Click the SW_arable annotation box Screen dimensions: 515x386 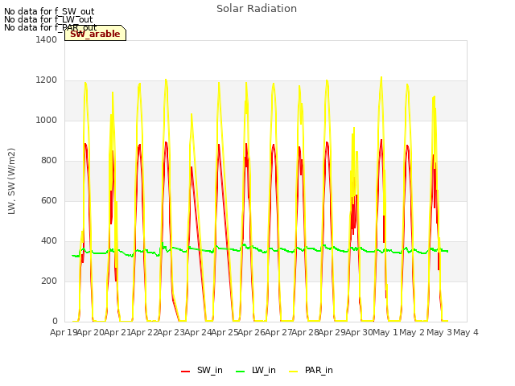[95, 34]
